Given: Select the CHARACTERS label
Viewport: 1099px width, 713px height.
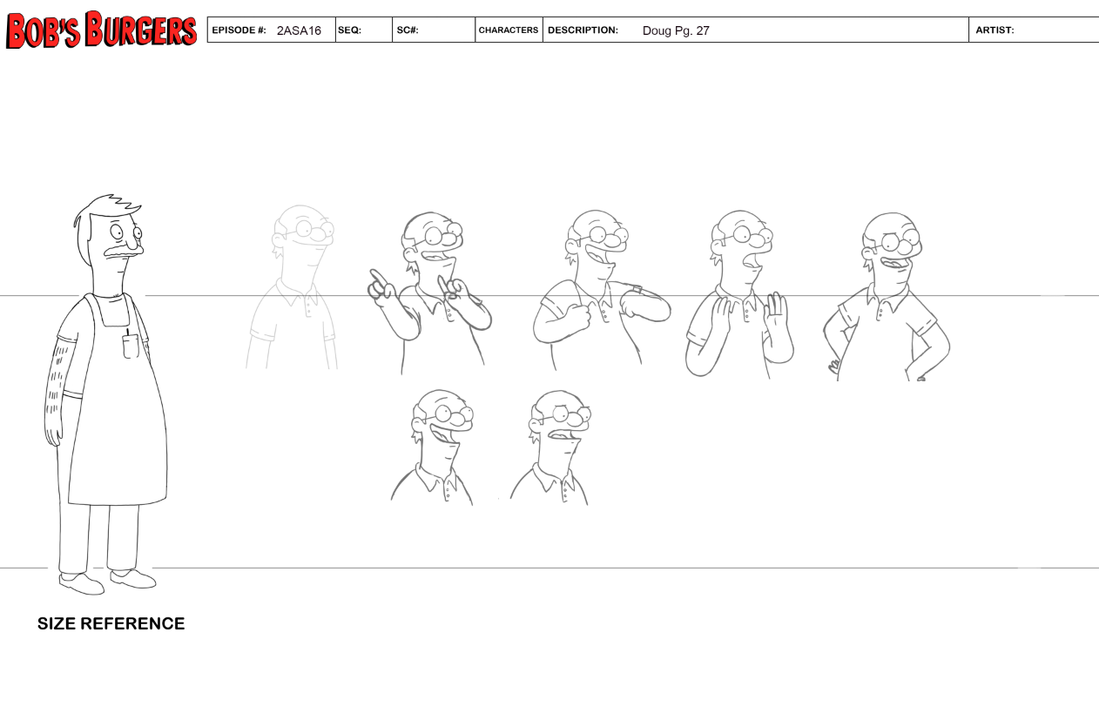Looking at the screenshot, I should click(509, 30).
